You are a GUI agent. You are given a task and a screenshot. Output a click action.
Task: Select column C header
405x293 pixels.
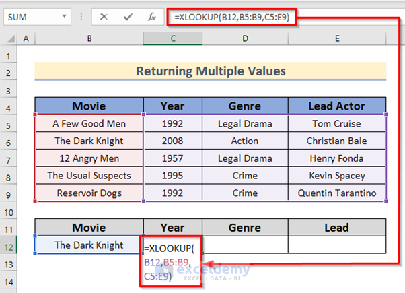pyautogui.click(x=172, y=40)
